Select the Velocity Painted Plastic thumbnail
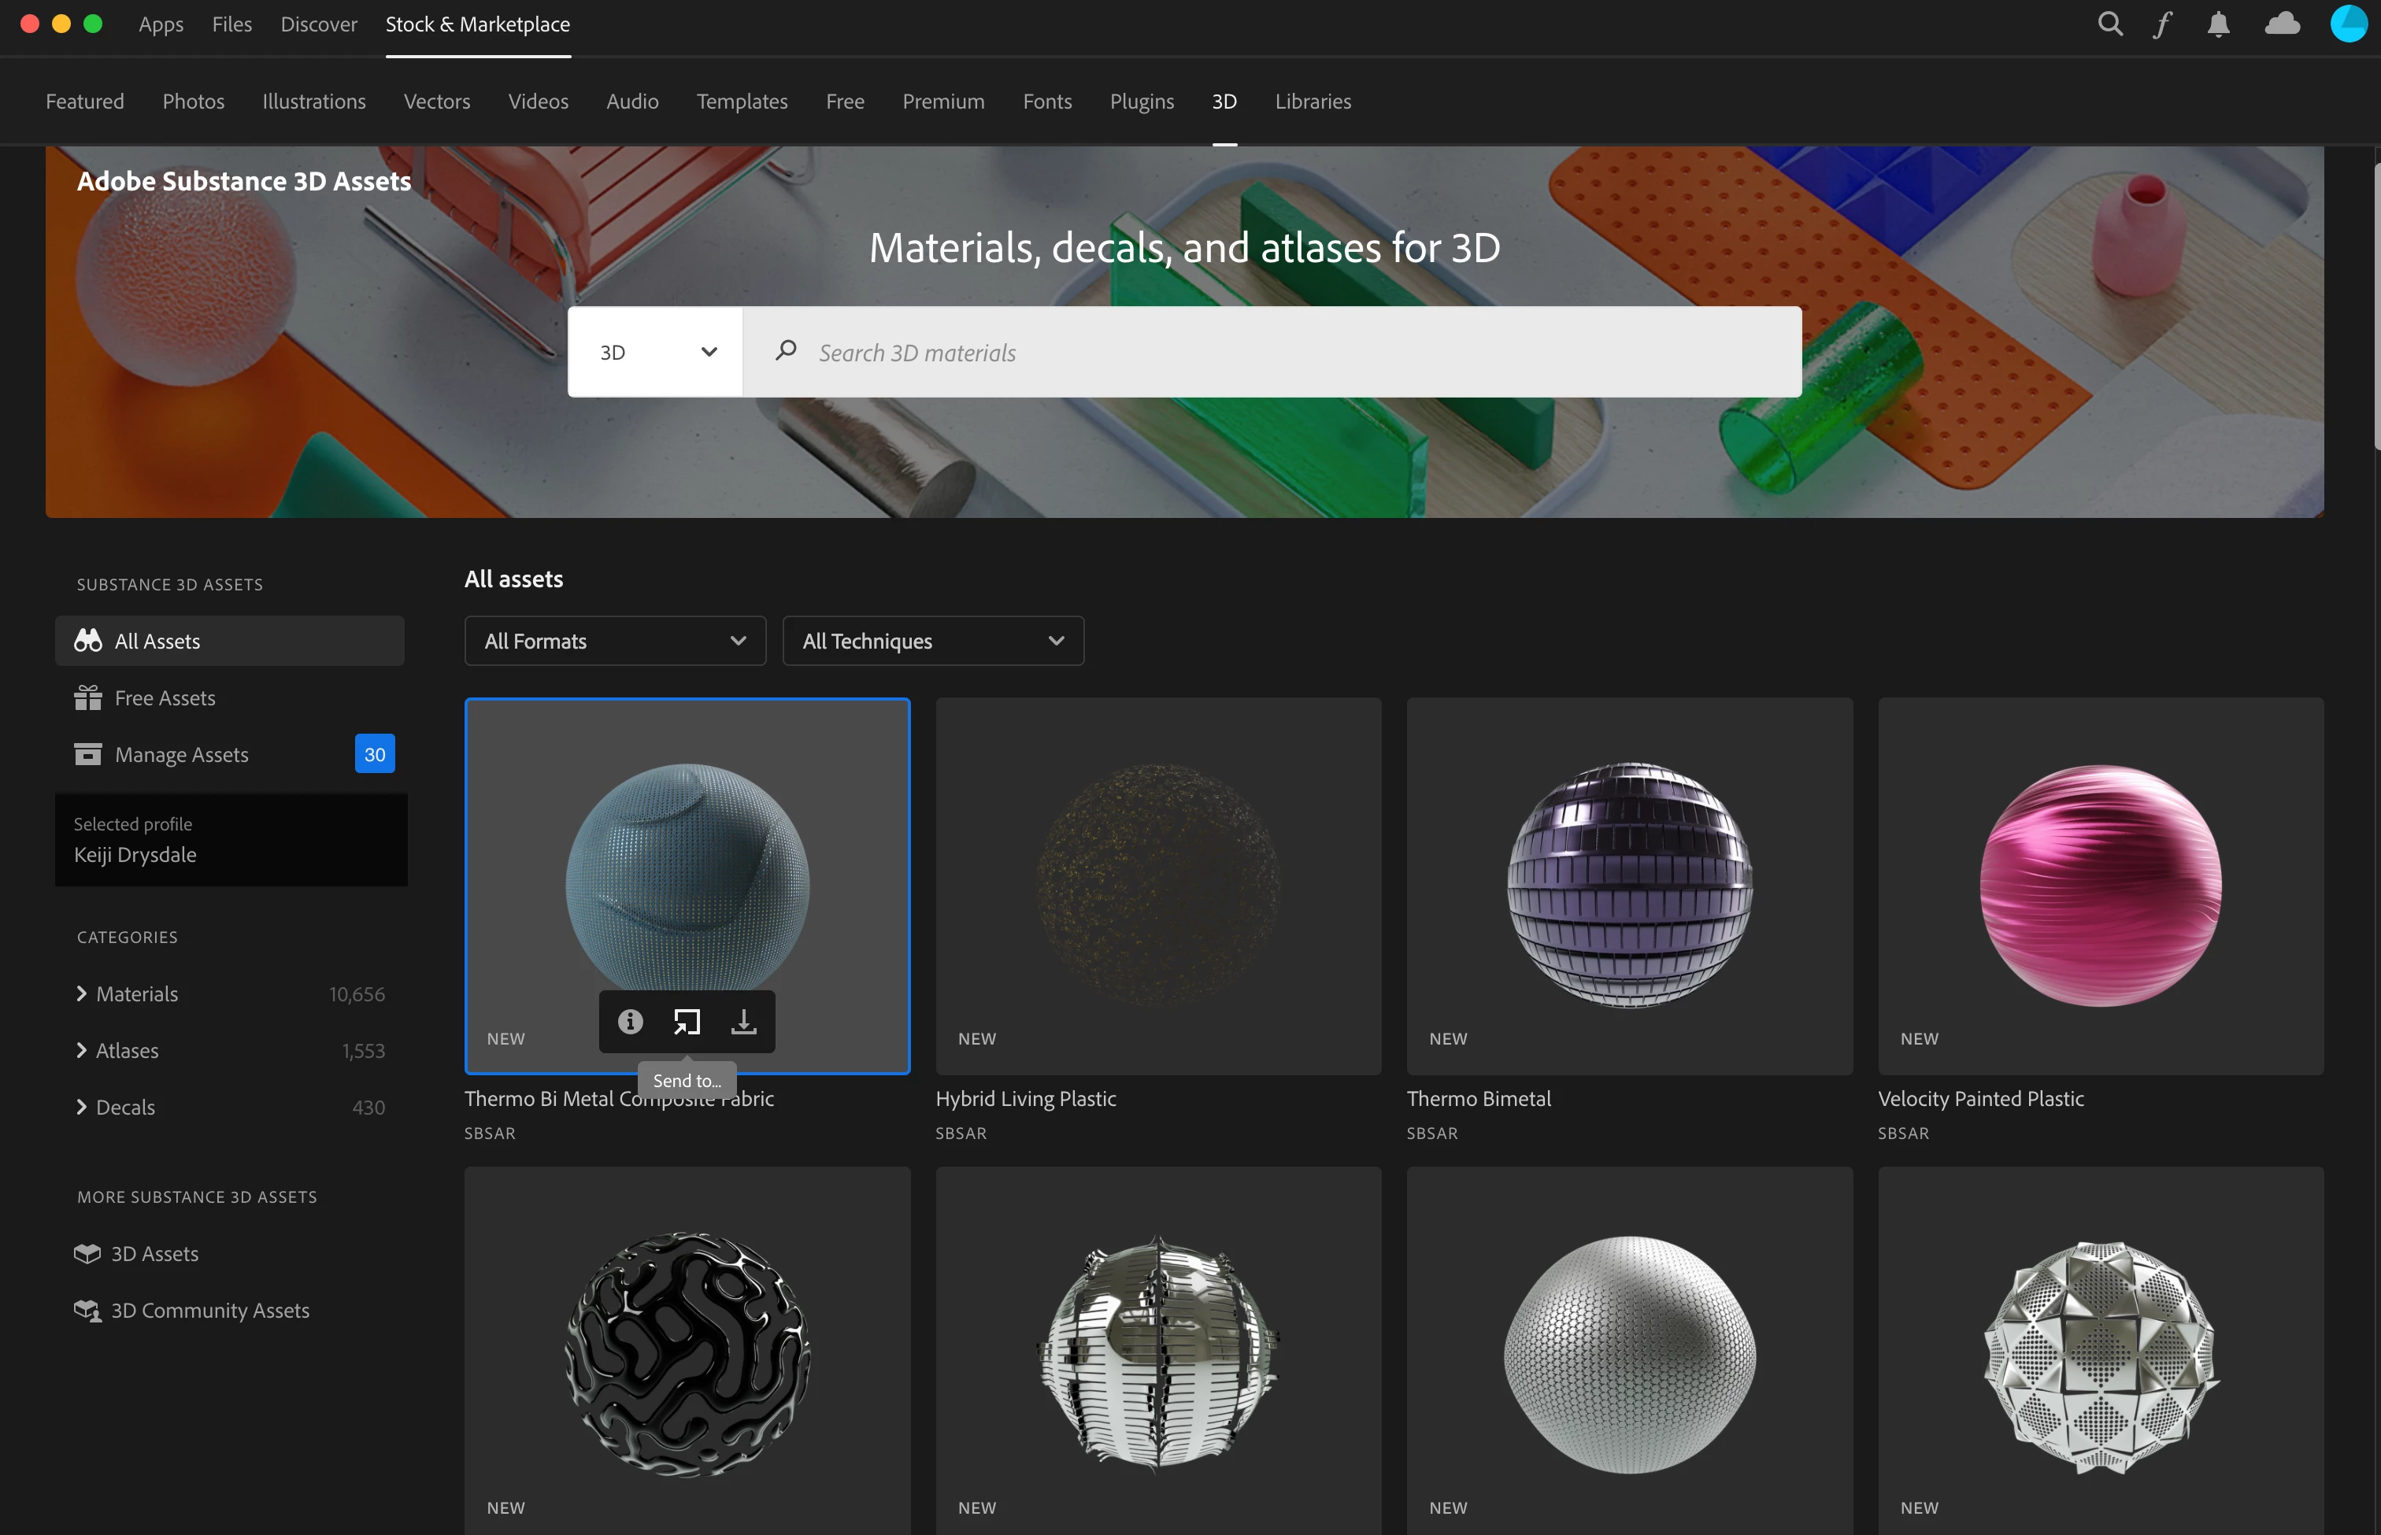The height and width of the screenshot is (1535, 2381). (x=2100, y=886)
